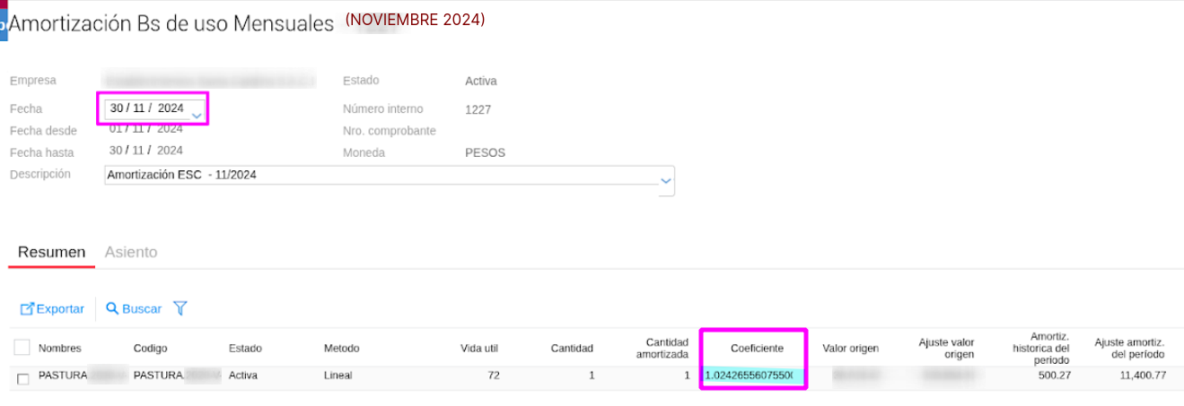This screenshot has width=1184, height=406.
Task: Select the Resumen tab
Action: 51,253
